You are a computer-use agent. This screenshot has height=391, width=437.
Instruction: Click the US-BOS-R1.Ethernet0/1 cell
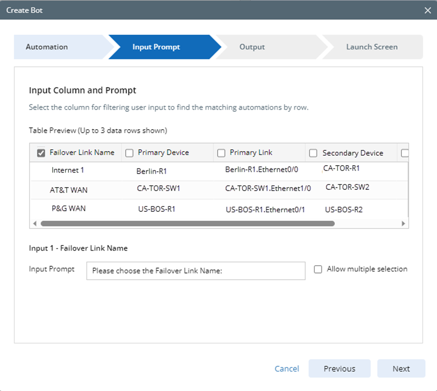point(265,210)
